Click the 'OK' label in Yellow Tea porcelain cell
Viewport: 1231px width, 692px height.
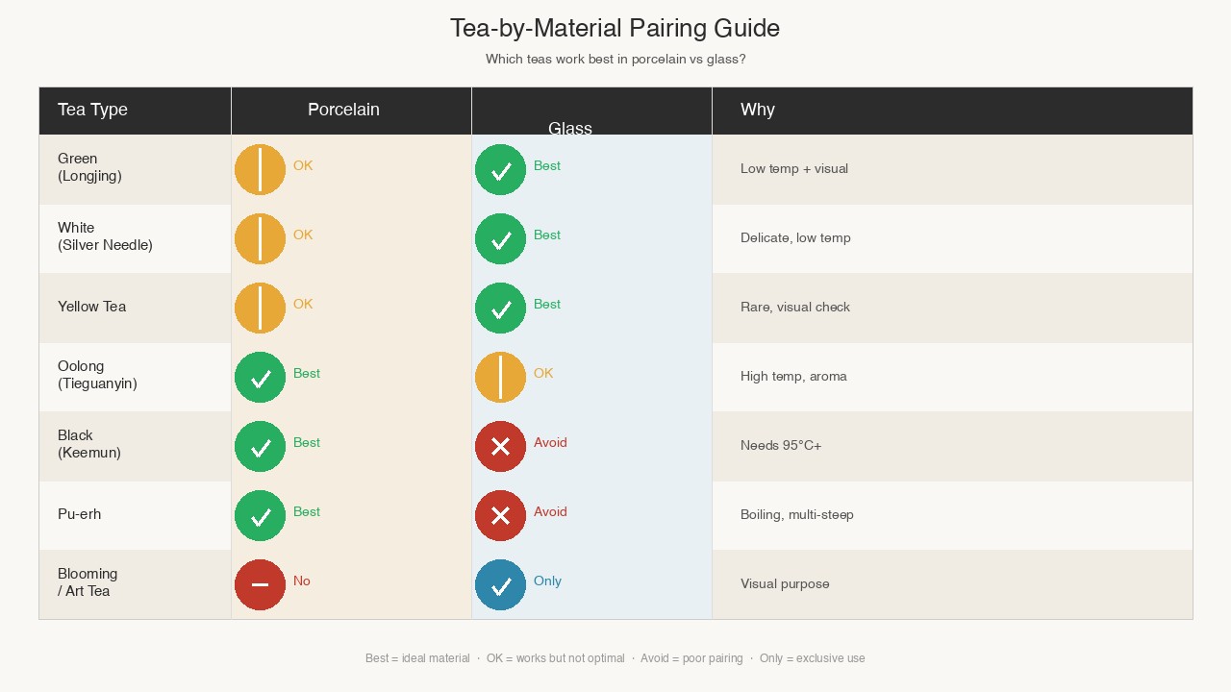(303, 305)
